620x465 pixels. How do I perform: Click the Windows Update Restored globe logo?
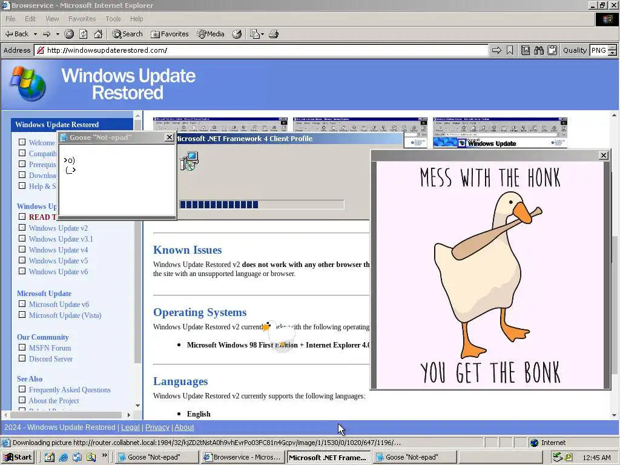click(28, 84)
